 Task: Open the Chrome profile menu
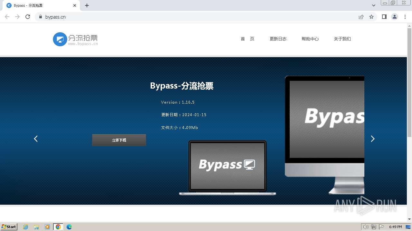click(x=395, y=17)
